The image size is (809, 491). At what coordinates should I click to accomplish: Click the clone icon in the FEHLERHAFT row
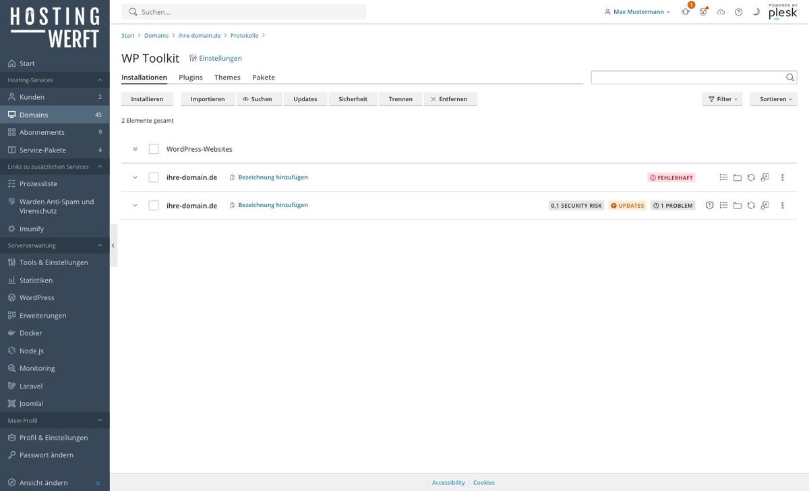click(x=765, y=177)
